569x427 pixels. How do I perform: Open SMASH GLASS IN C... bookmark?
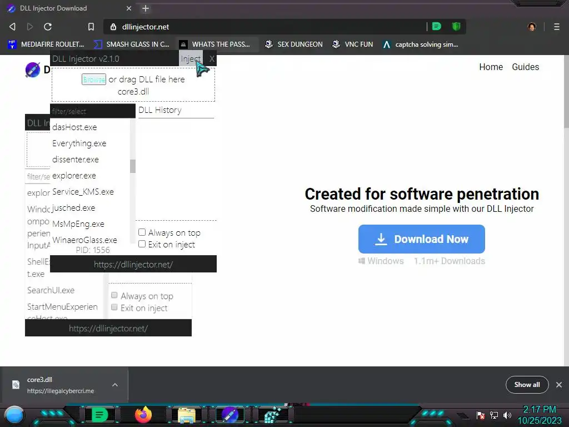pos(131,44)
